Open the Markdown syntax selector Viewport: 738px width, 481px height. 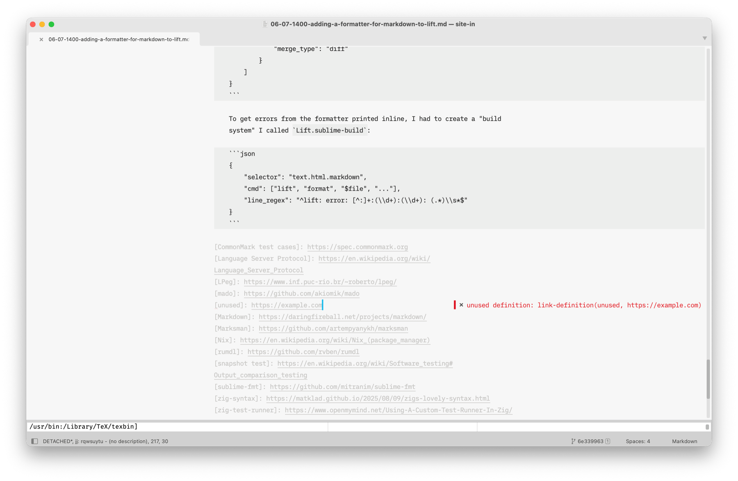[684, 441]
